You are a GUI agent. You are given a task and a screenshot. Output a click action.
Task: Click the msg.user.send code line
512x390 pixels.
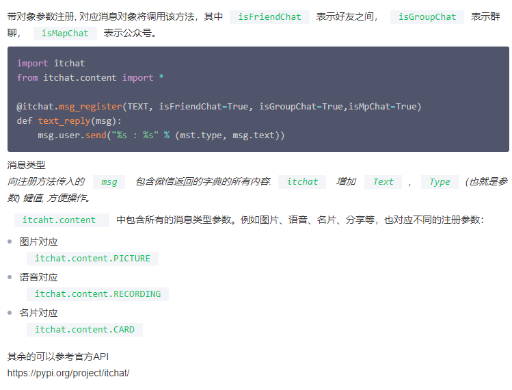[161, 135]
